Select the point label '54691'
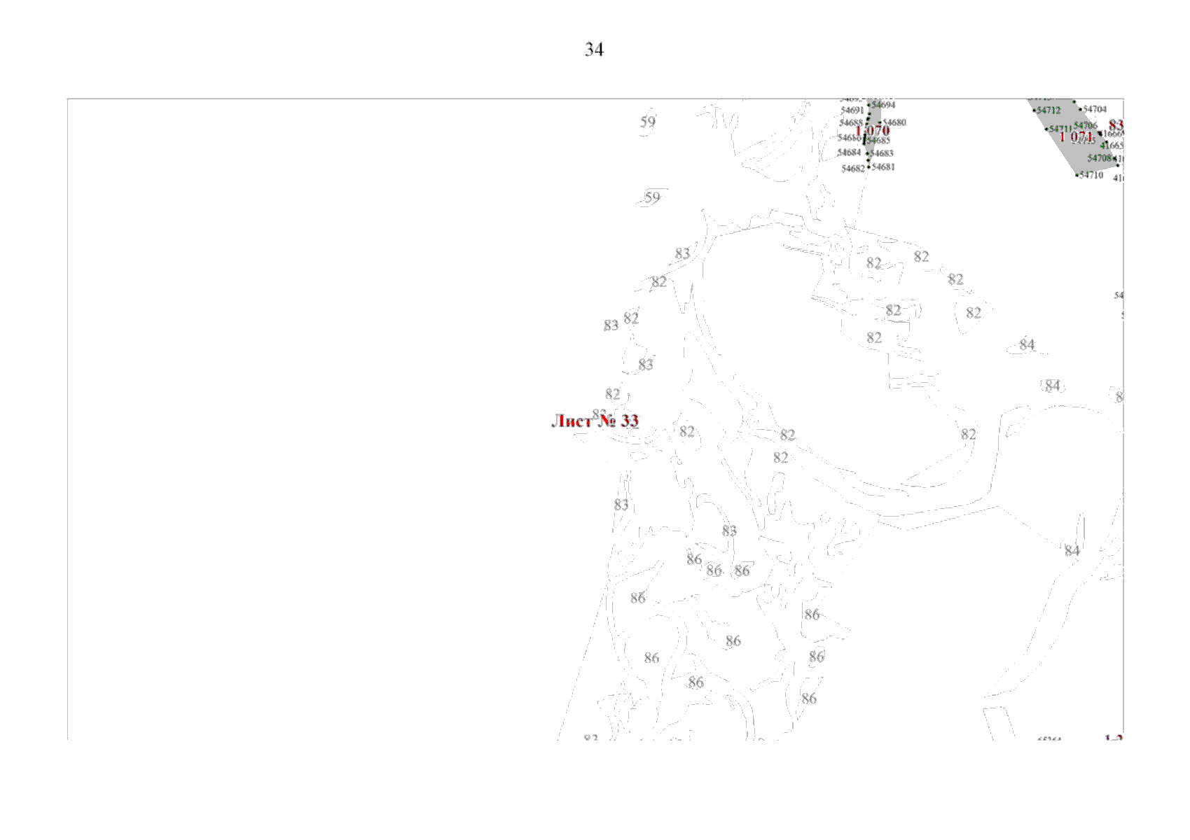 [x=852, y=111]
